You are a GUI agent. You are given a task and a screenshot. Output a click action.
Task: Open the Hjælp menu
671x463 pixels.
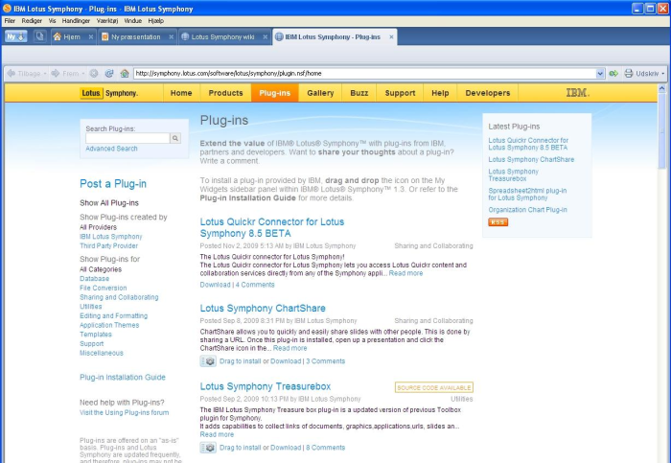tap(155, 20)
